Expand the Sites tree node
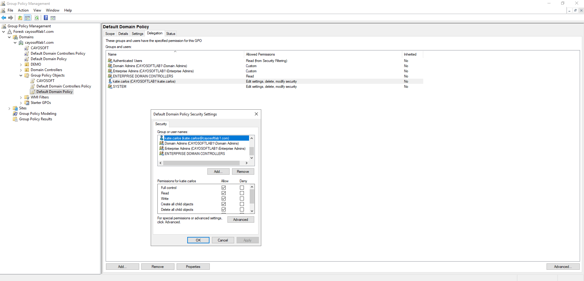584x281 pixels. pos(9,108)
